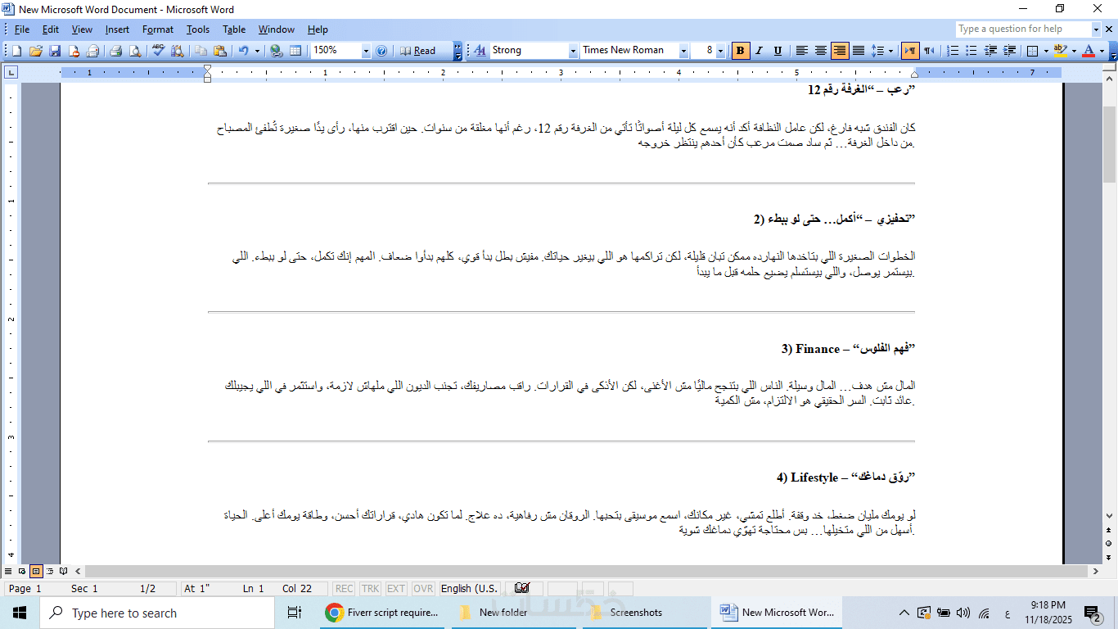The width and height of the screenshot is (1118, 629).
Task: Toggle Bold formatting off
Action: 741,51
